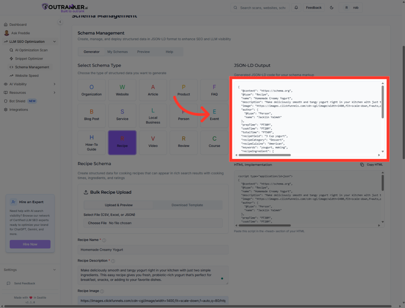405x308 pixels.
Task: Open the Website Speed checker
Action: coord(27,75)
